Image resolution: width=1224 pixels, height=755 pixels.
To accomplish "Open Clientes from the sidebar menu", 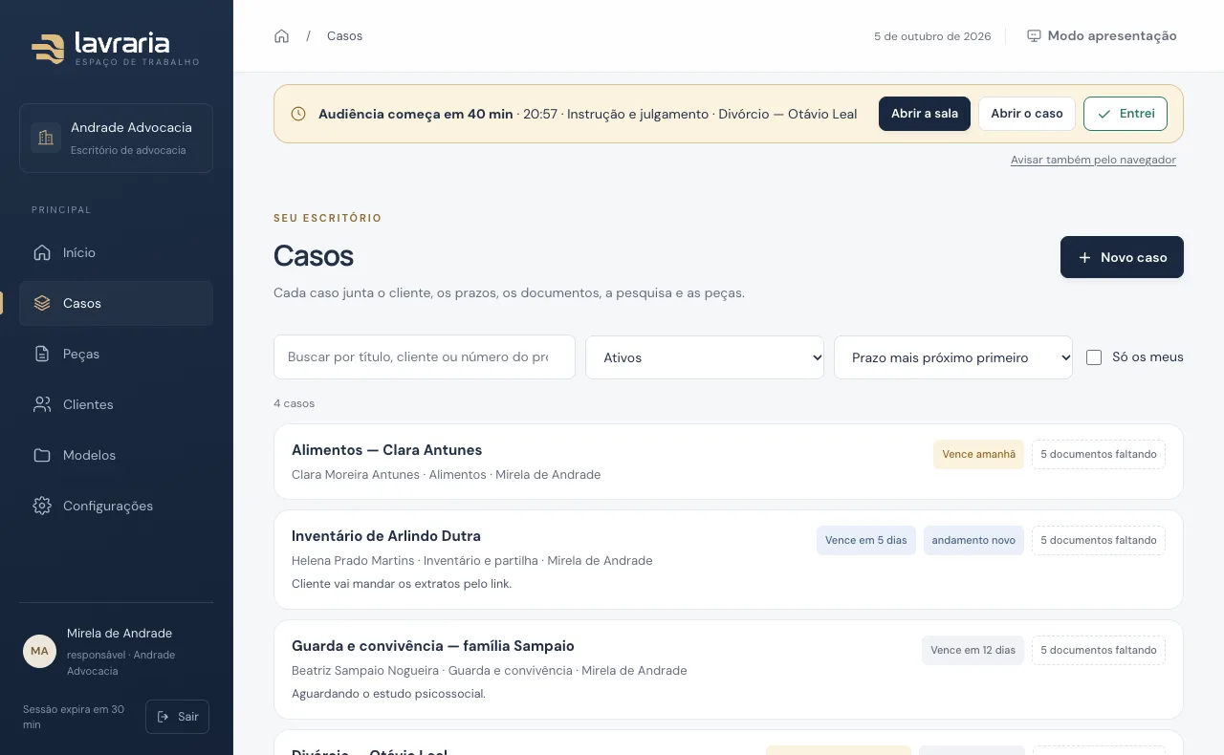I will pos(116,404).
